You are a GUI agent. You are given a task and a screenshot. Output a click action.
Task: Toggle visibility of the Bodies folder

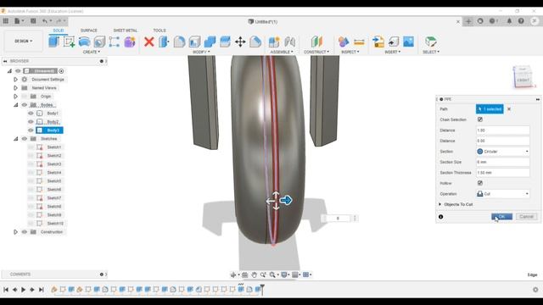[x=25, y=105]
